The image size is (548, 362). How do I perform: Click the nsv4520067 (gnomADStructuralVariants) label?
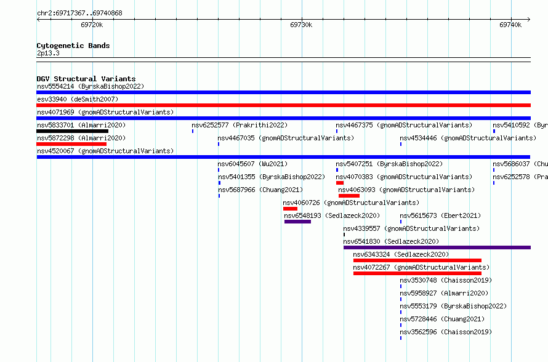[x=105, y=151]
